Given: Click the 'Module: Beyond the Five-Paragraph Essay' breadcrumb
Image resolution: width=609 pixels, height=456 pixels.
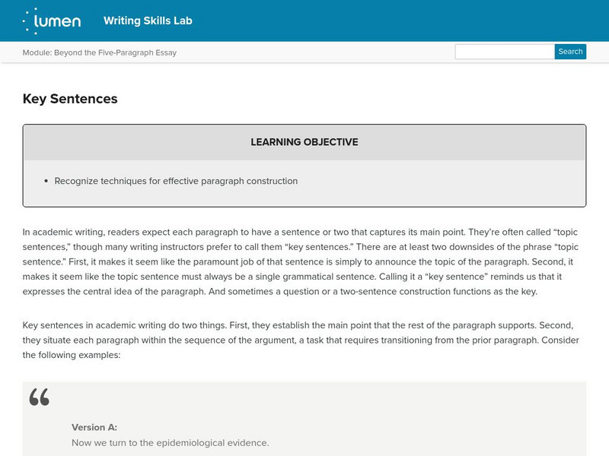Looking at the screenshot, I should pyautogui.click(x=100, y=52).
